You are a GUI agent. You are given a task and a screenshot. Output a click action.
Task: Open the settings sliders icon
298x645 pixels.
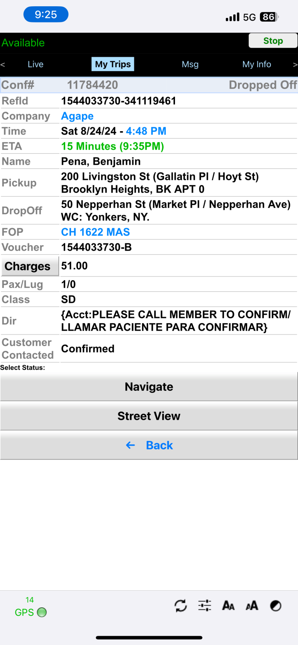[204, 606]
